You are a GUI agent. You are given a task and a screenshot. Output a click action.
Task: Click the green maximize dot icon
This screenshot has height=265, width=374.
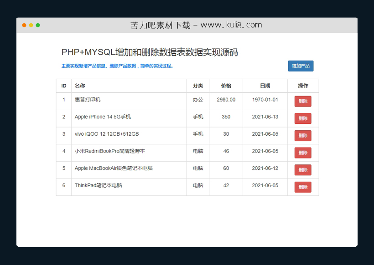click(38, 25)
